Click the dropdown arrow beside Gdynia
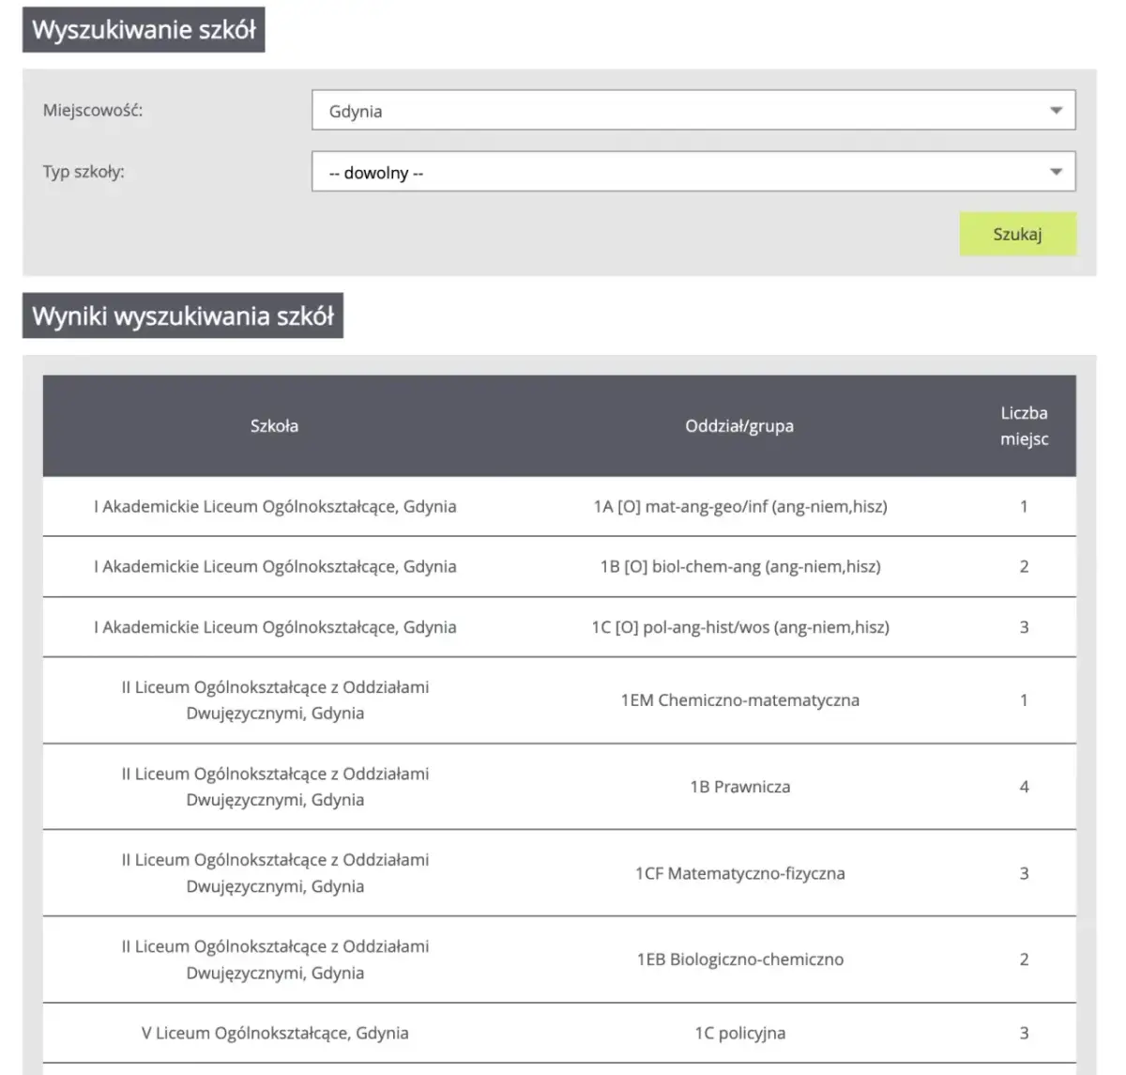The height and width of the screenshot is (1075, 1126). pyautogui.click(x=1056, y=111)
